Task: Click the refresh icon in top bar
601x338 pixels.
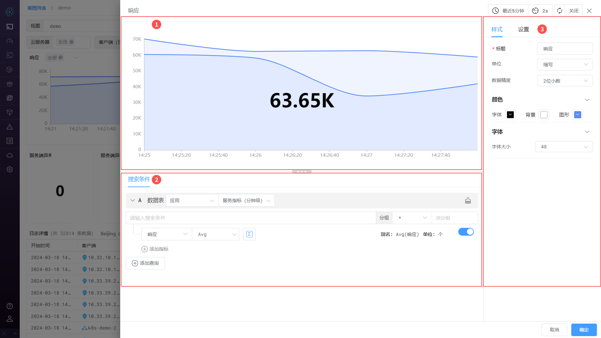Action: [x=559, y=11]
